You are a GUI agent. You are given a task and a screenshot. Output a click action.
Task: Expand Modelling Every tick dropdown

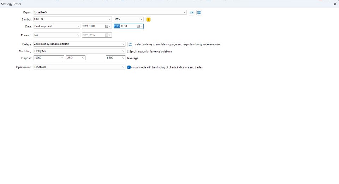click(x=123, y=51)
